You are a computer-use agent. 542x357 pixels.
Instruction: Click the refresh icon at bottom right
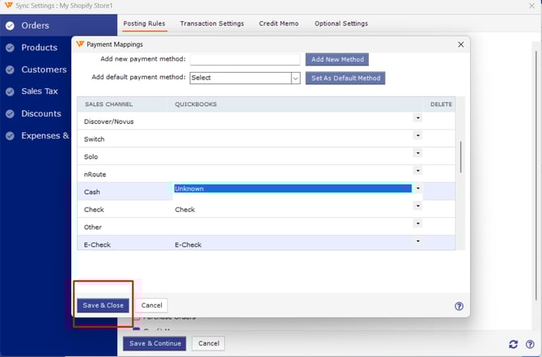coord(513,344)
